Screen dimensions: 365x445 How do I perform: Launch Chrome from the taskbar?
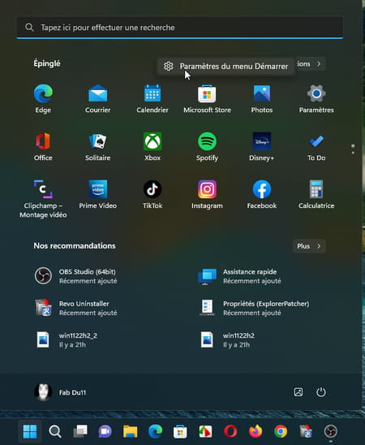click(x=281, y=431)
